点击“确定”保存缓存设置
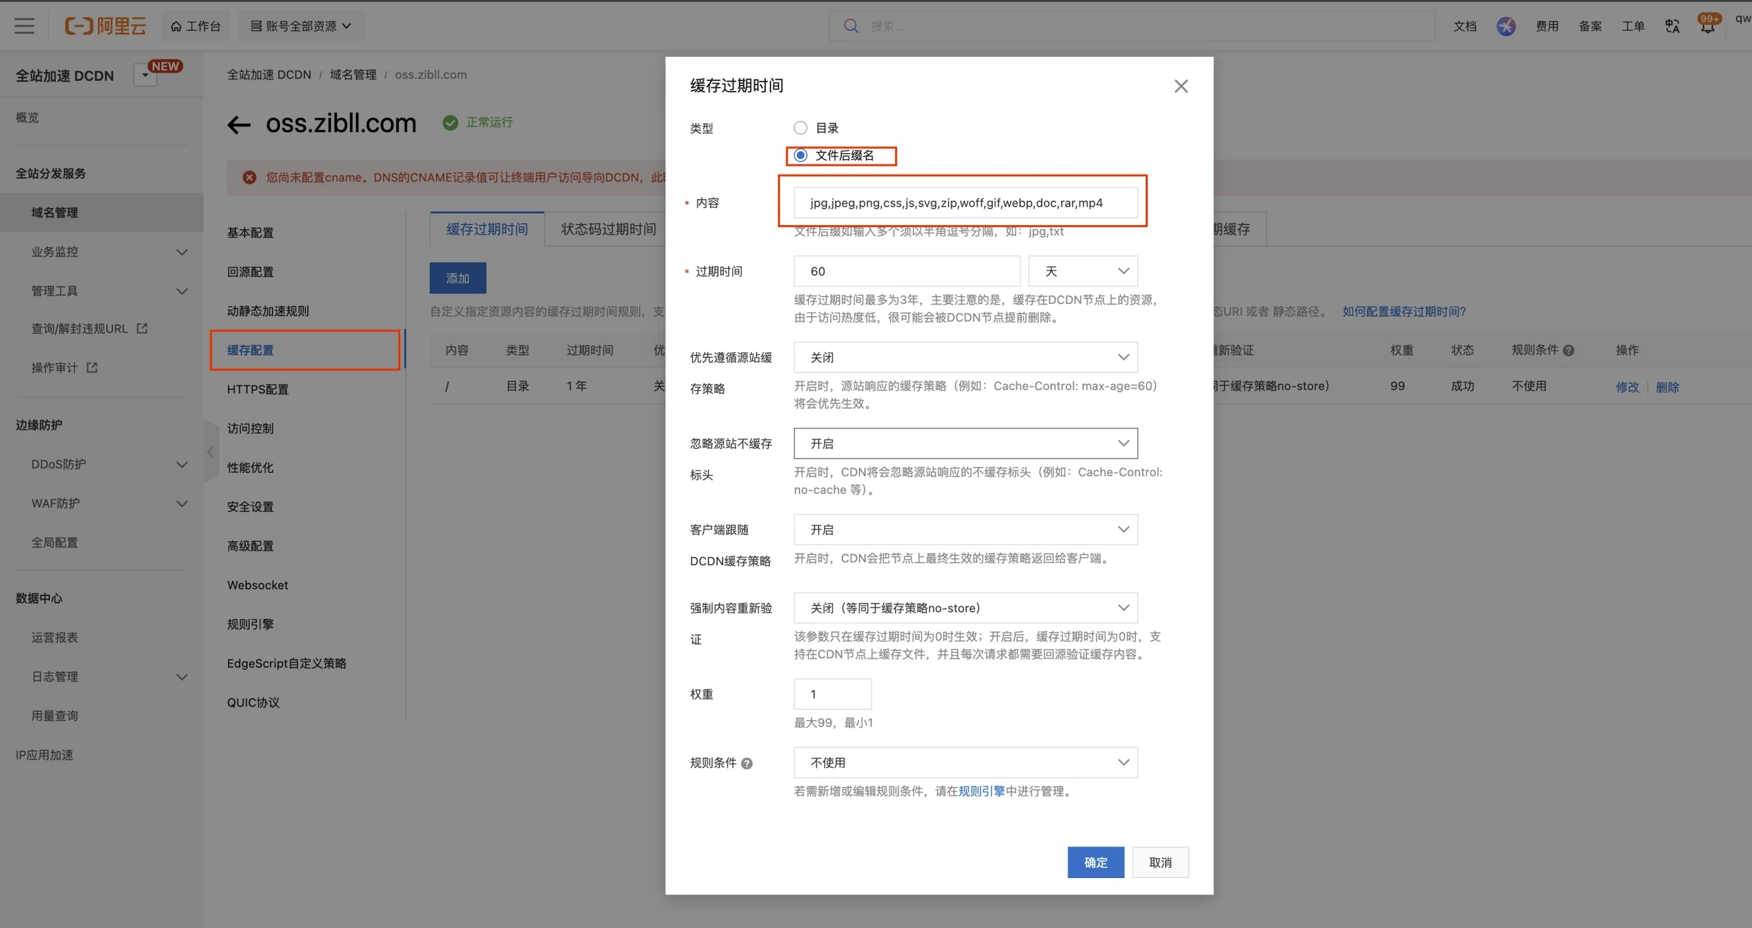This screenshot has height=928, width=1752. click(x=1094, y=862)
